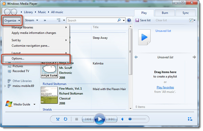Image resolution: width=203 pixels, height=131 pixels.
Task: Click the Search magnifier icon
Action: click(x=119, y=20)
